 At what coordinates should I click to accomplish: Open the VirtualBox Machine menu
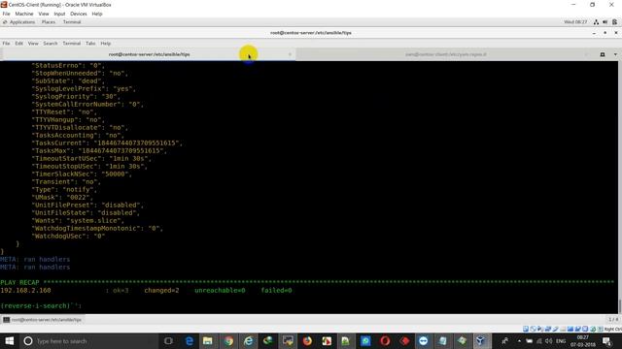coord(23,14)
